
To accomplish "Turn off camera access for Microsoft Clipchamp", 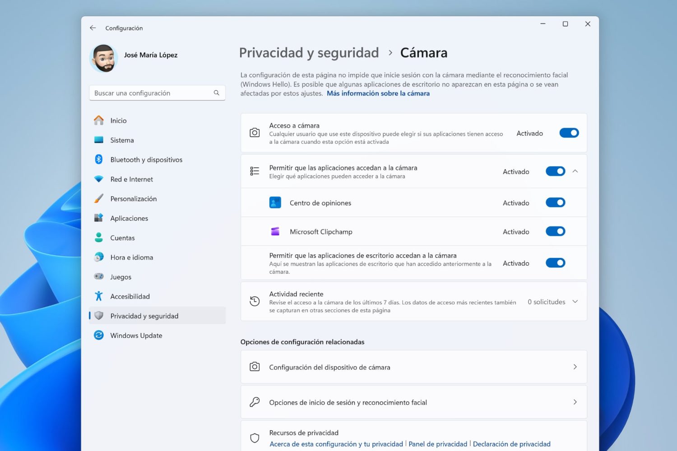I will (555, 231).
